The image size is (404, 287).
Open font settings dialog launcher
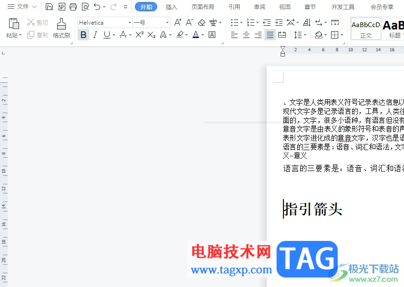click(222, 43)
